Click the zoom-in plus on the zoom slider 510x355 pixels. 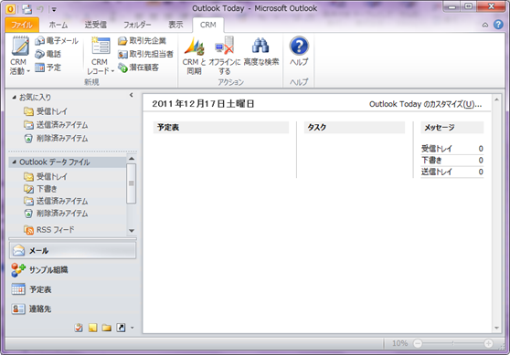[x=488, y=343]
